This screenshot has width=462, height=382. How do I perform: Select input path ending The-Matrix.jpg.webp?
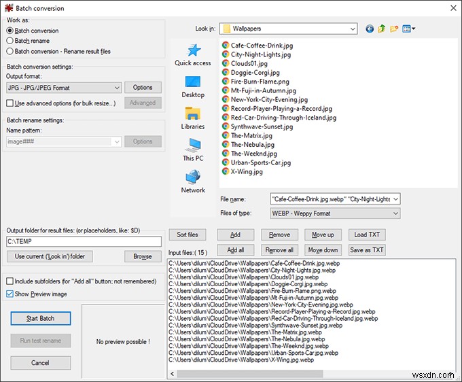(x=245, y=332)
